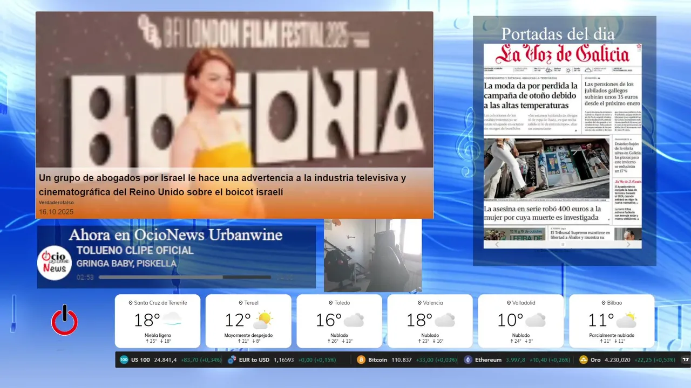Image resolution: width=691 pixels, height=388 pixels.
Task: Open the TradingView logo in ticker
Action: 686,359
